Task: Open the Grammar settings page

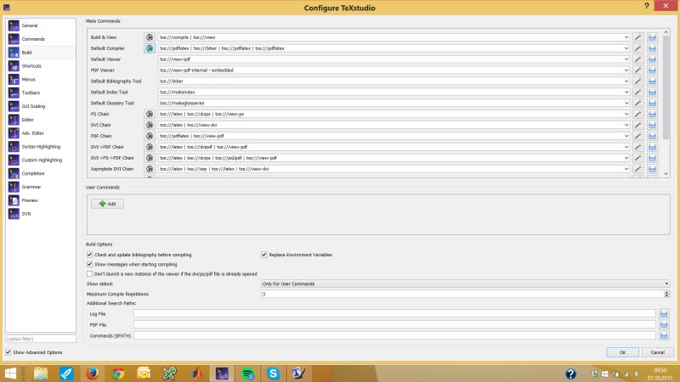Action: pos(41,187)
